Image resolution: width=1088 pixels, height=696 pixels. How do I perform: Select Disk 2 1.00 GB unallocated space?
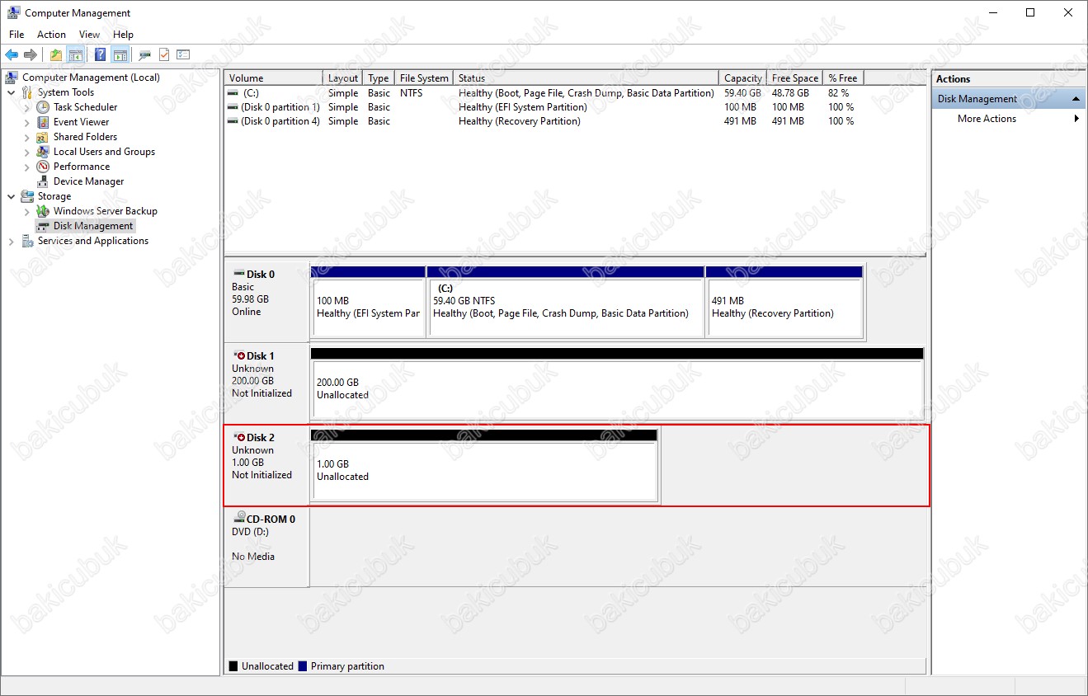click(484, 471)
